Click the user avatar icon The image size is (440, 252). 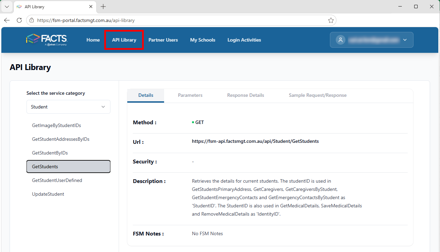click(x=340, y=40)
